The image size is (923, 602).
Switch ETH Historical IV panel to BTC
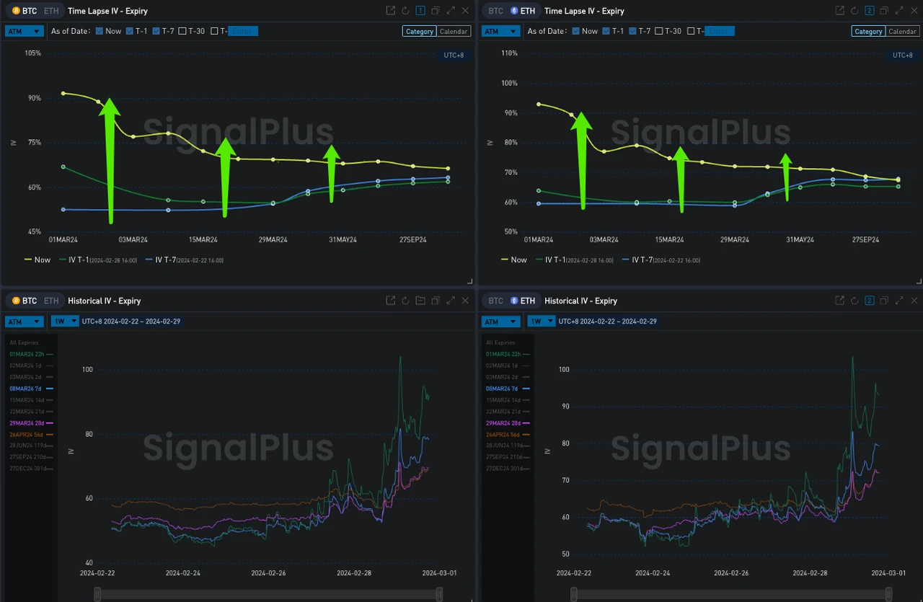click(x=495, y=301)
